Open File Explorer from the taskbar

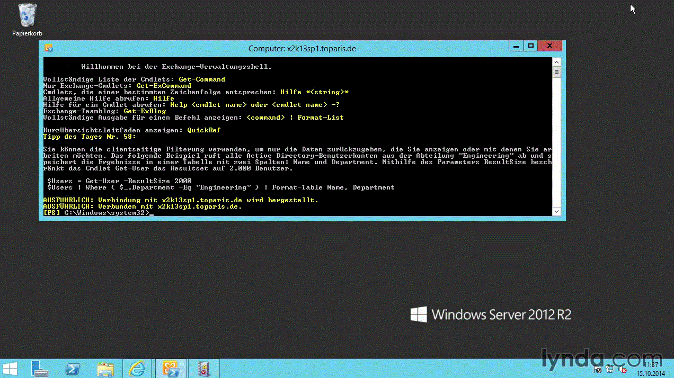105,368
